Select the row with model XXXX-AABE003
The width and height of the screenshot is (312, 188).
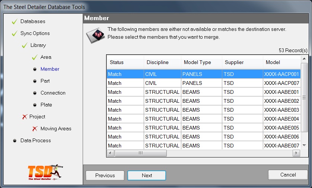coord(204,110)
